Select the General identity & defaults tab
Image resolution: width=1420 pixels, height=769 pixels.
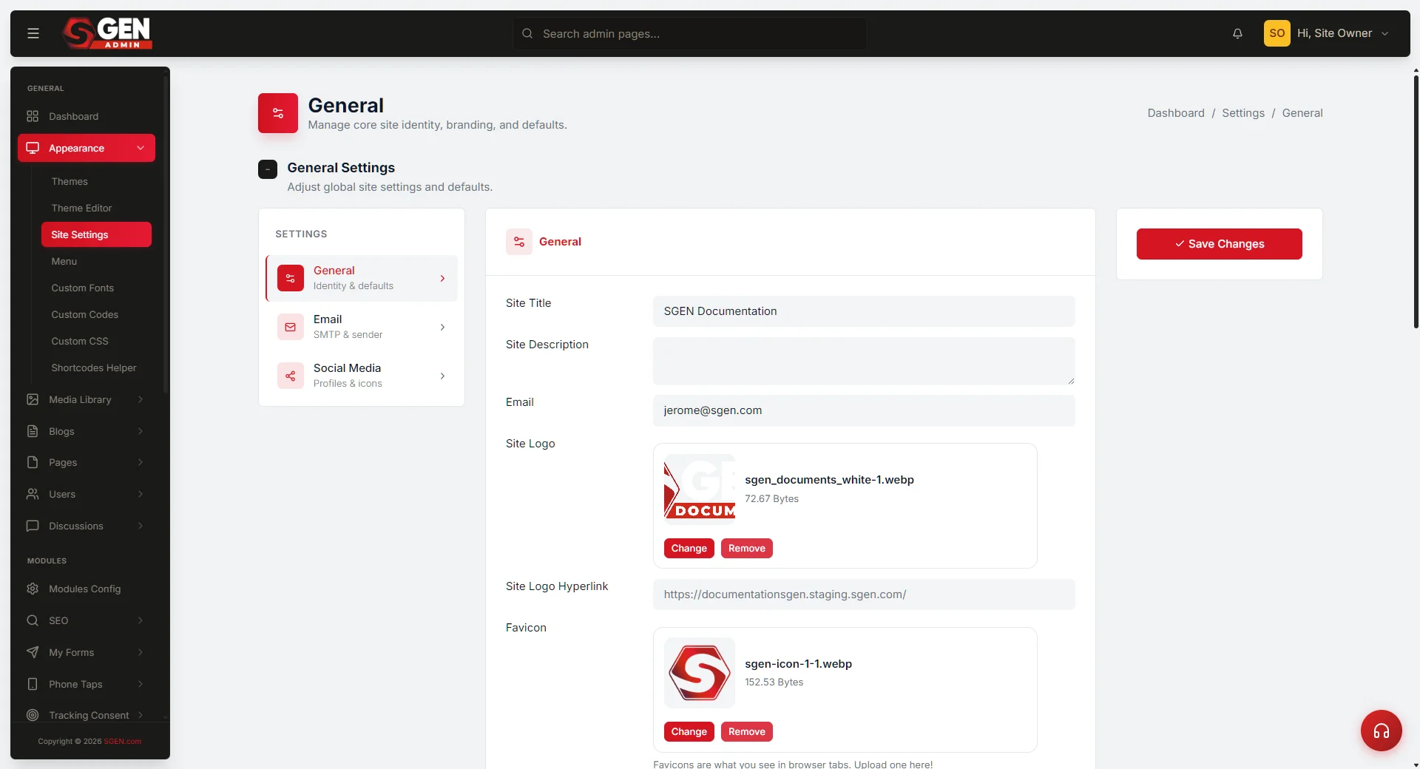[362, 278]
